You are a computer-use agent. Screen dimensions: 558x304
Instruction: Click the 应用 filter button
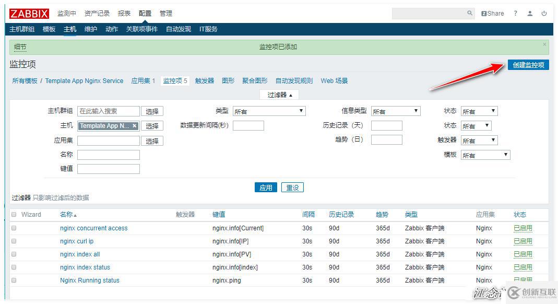point(266,188)
